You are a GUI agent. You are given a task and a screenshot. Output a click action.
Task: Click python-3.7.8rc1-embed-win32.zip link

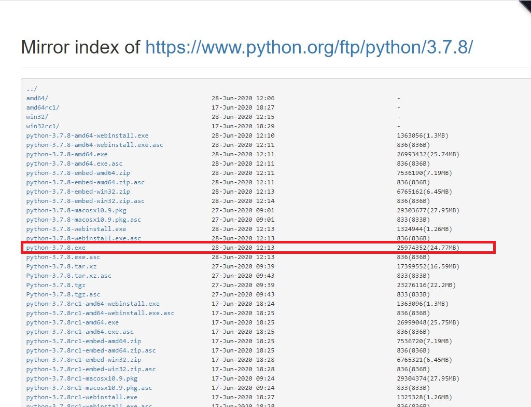point(83,360)
